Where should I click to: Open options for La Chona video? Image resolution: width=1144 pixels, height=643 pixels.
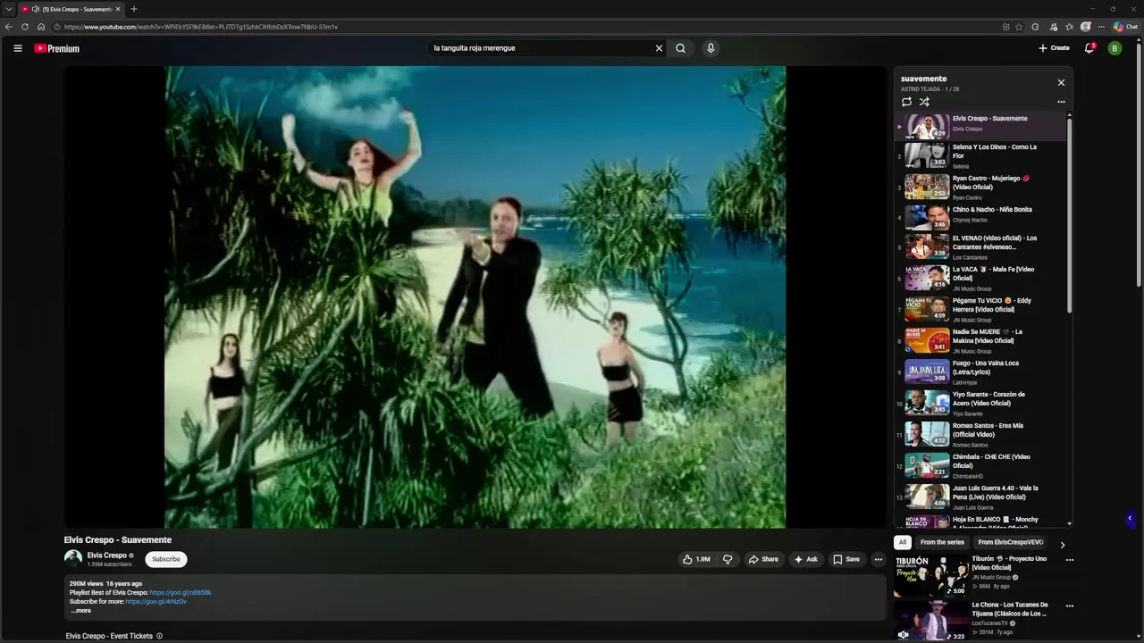pyautogui.click(x=1069, y=605)
